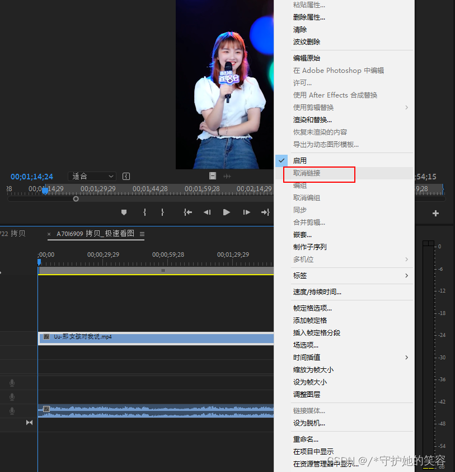
Task: Click the monitor zoom scroll bar handle
Action: pyautogui.click(x=76, y=198)
